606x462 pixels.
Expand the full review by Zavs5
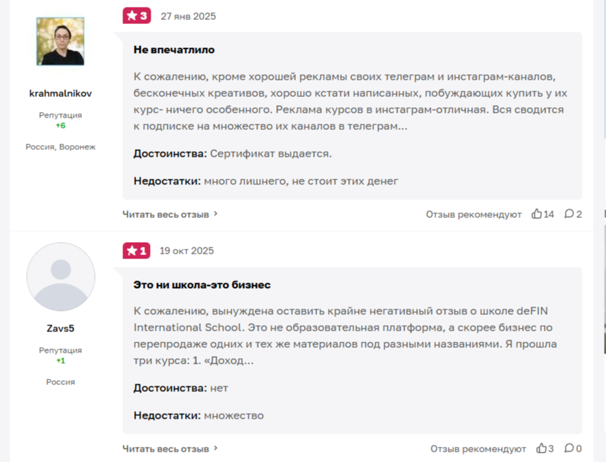coord(170,449)
